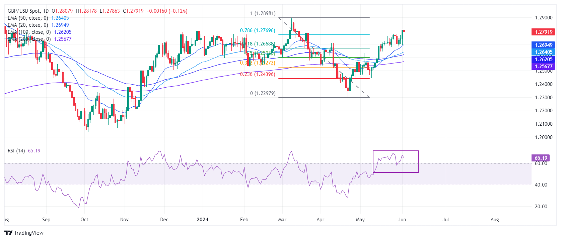561x240 pixels.
Task: Click the 1.29000 price axis label
Action: click(543, 18)
